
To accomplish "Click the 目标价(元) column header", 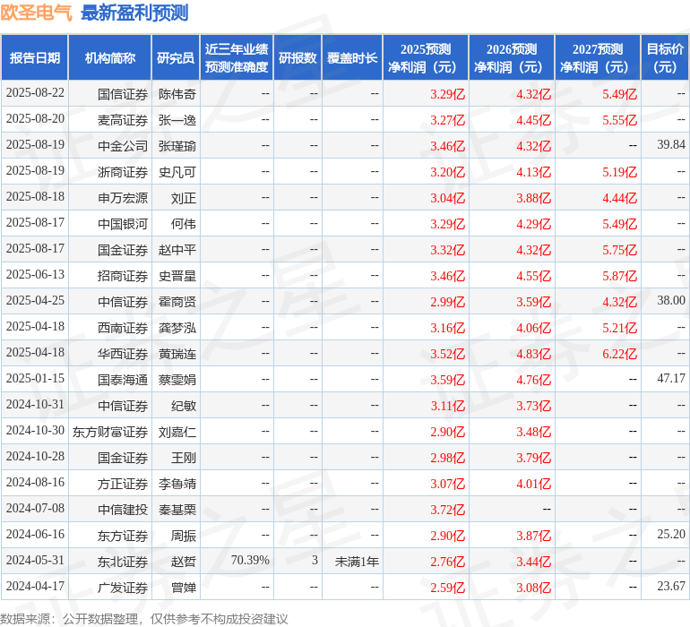I will tap(665, 57).
